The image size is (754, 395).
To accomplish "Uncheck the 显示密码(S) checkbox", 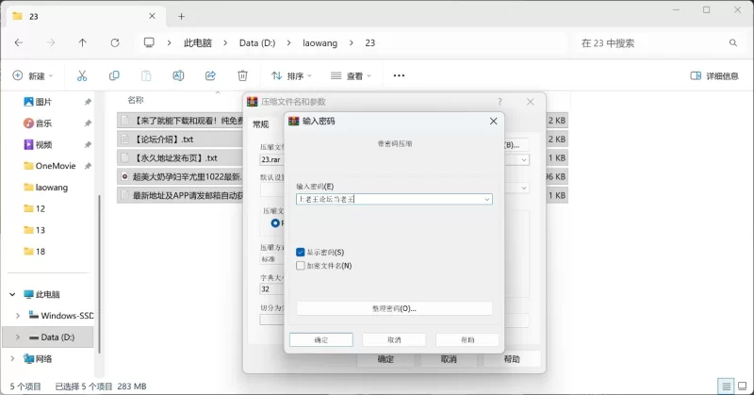I will (x=301, y=253).
